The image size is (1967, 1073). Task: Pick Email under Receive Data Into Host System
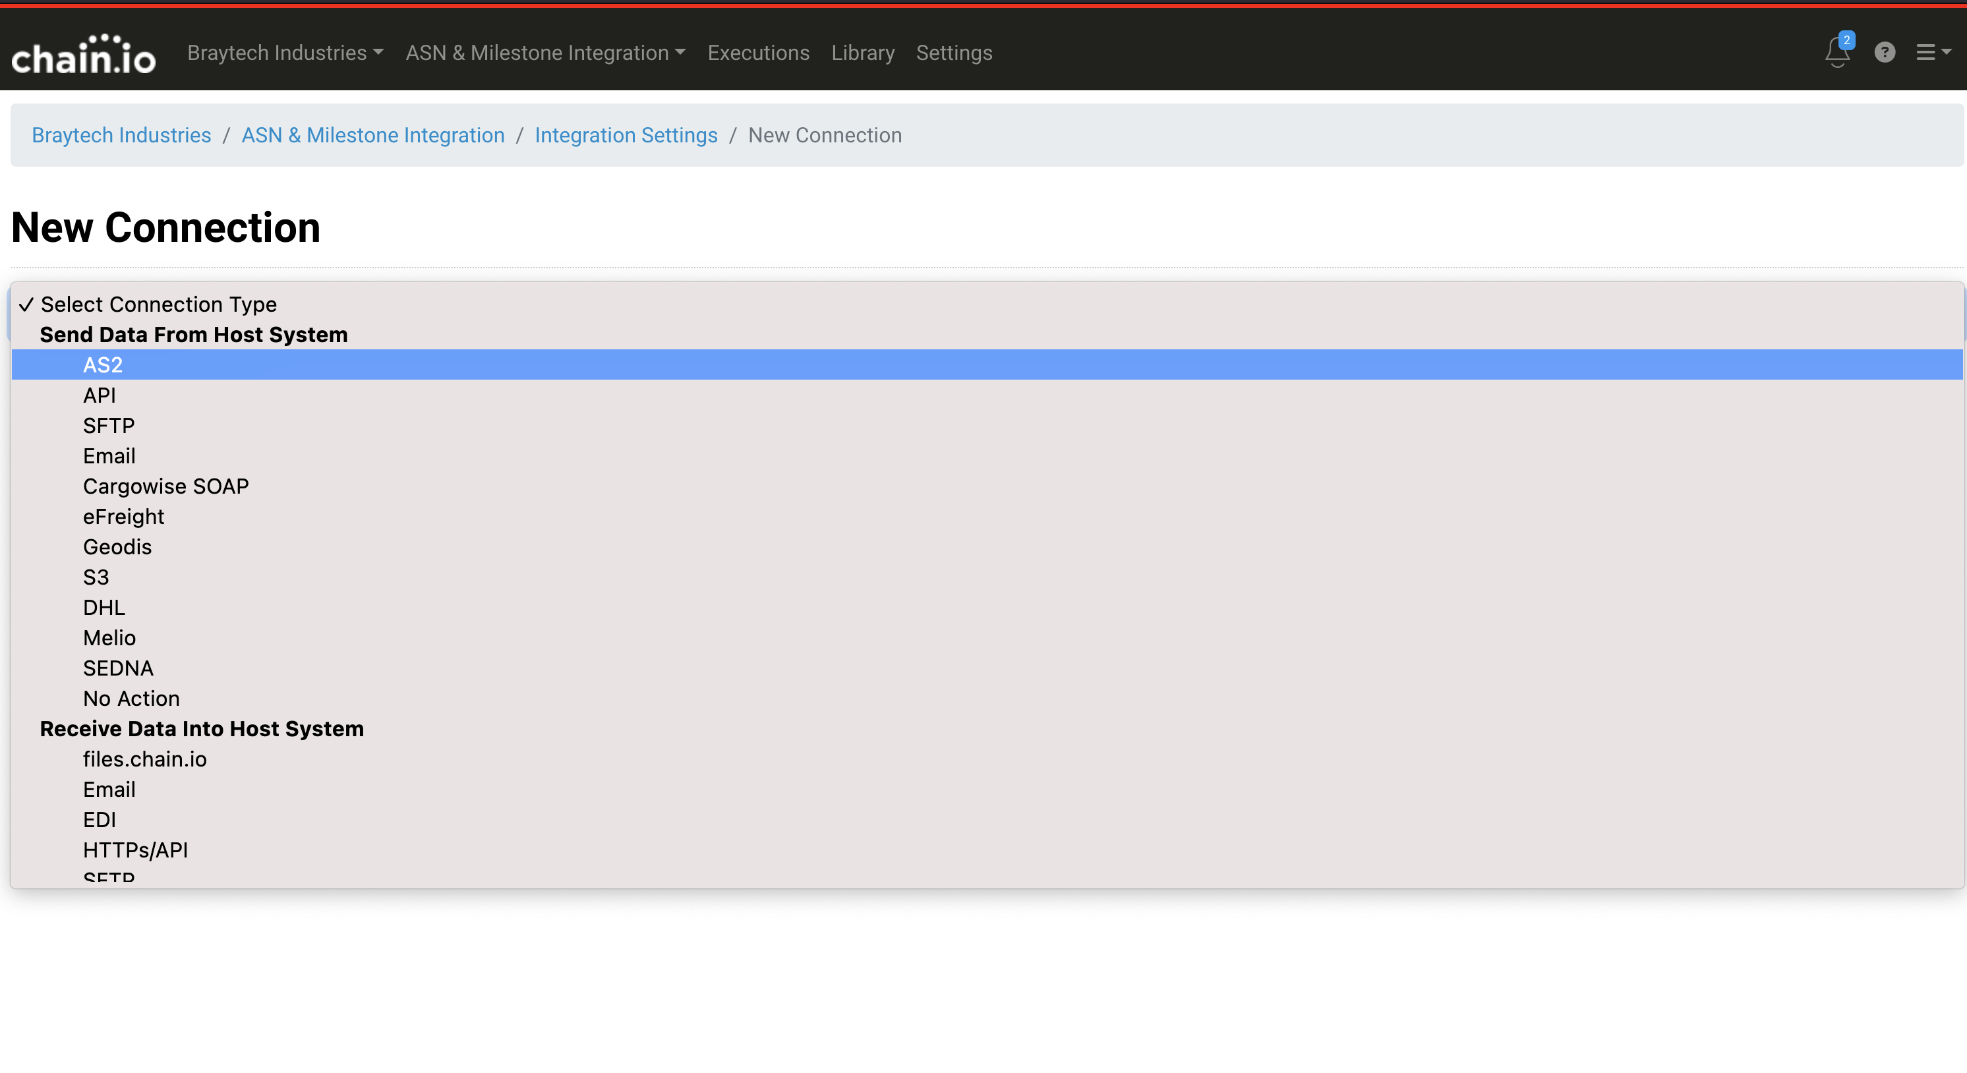(987, 790)
